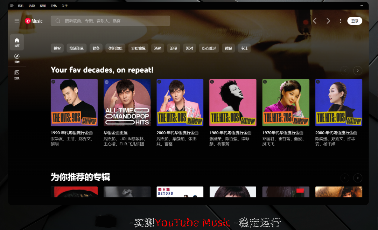The image size is (378, 230).
Task: Open the app hamburger menu in title bar
Action: [12, 6]
